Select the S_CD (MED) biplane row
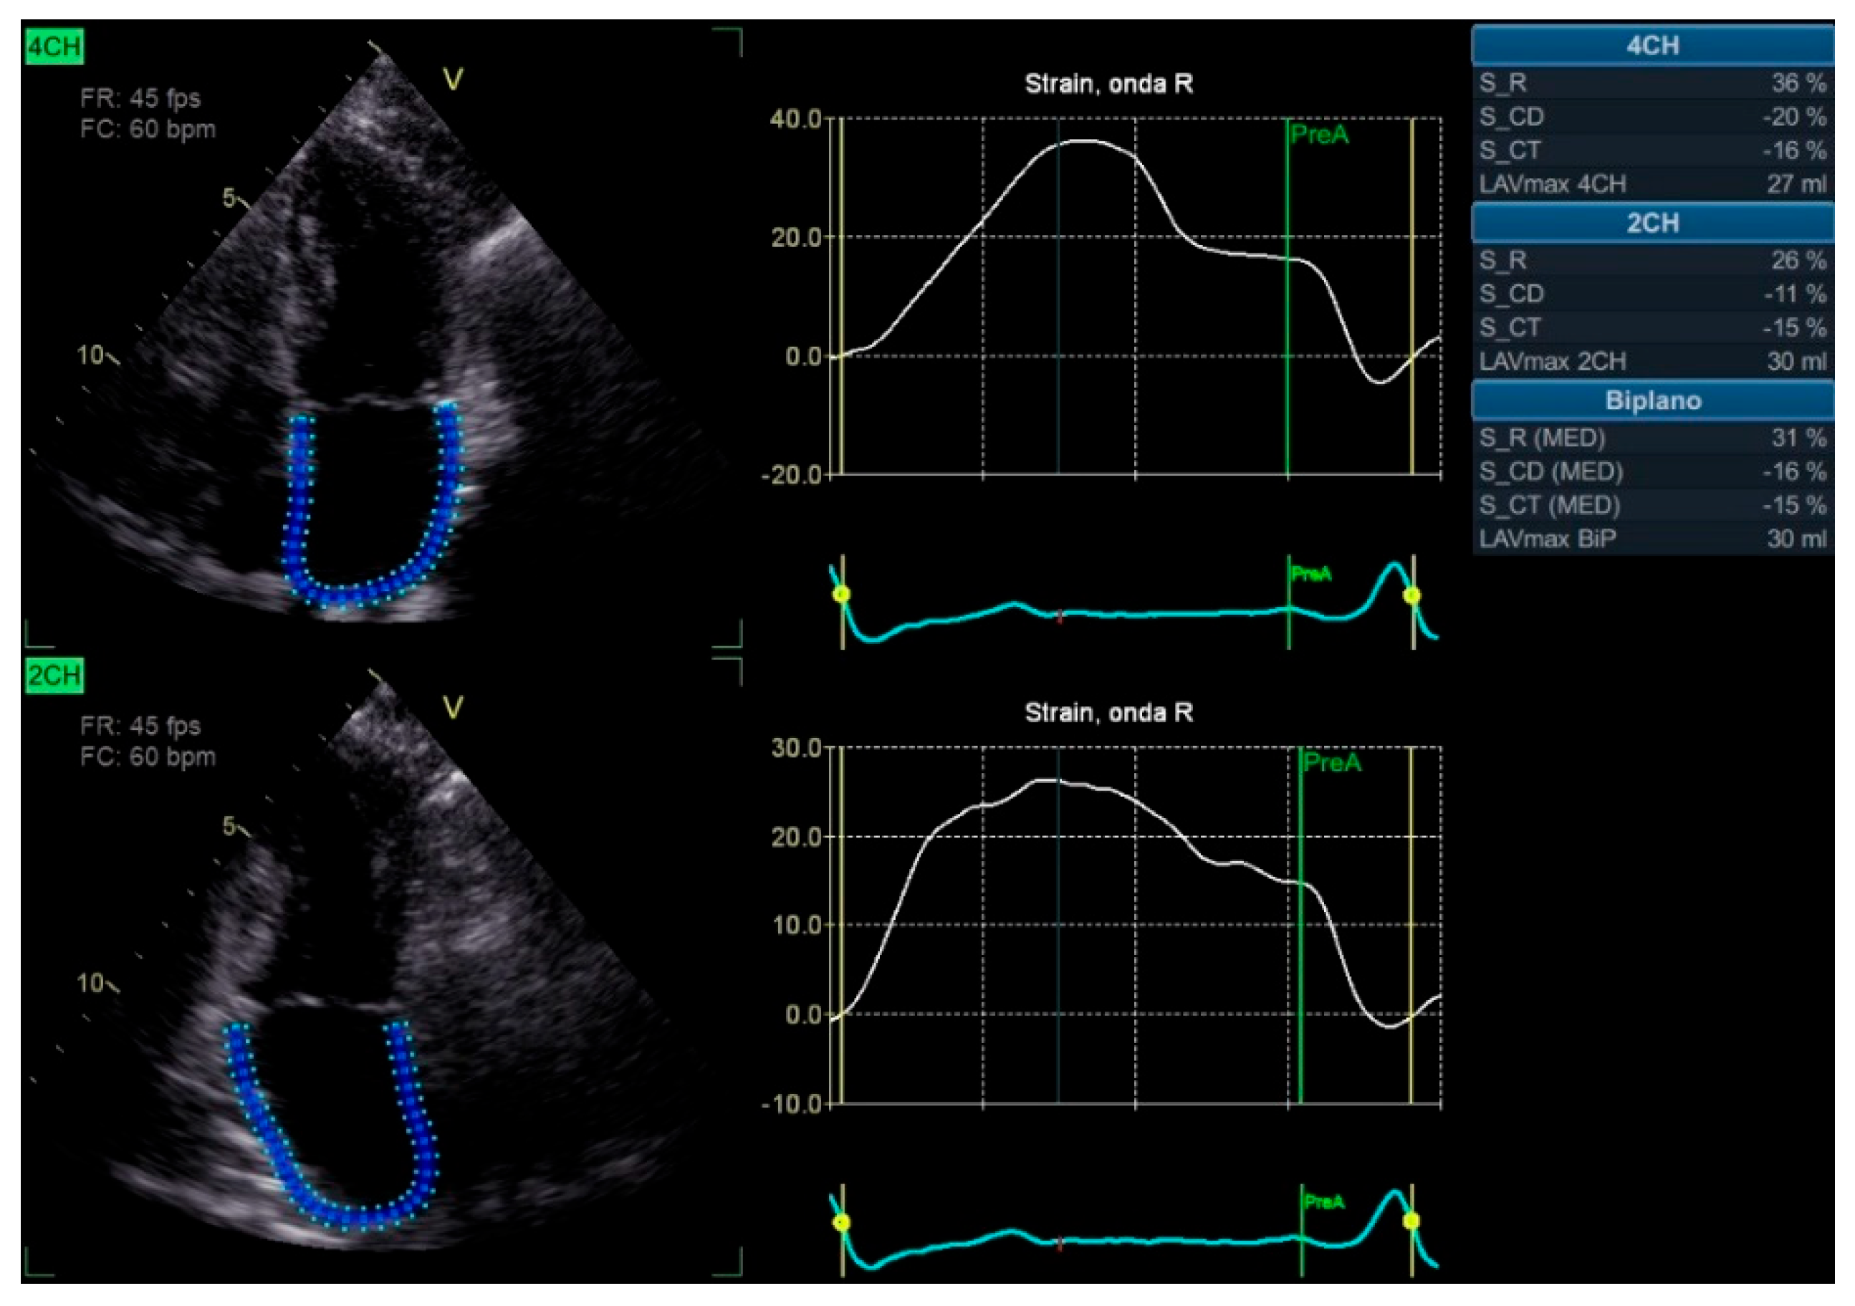 point(1652,471)
